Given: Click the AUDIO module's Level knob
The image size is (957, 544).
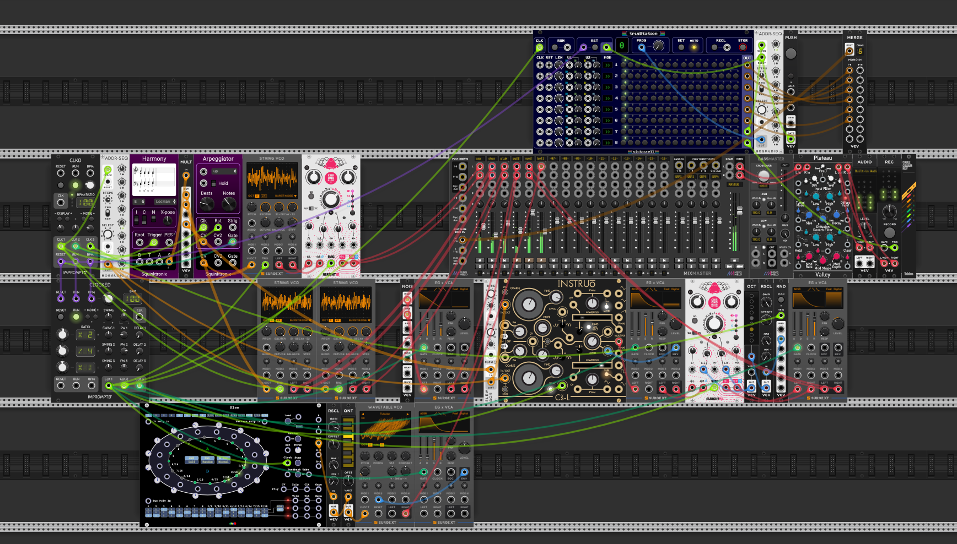Looking at the screenshot, I should tap(864, 227).
